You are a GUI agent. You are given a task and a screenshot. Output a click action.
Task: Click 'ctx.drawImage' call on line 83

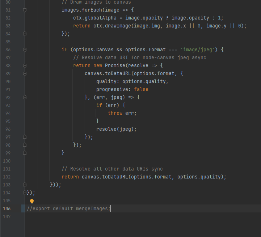[112, 26]
